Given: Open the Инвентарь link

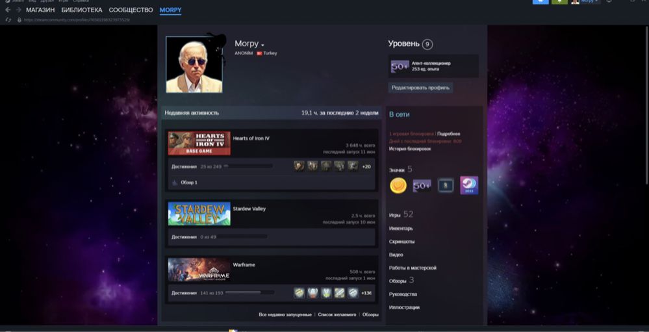Looking at the screenshot, I should click(x=401, y=229).
